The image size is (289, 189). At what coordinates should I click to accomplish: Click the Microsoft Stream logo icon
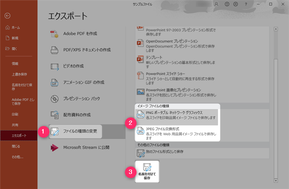[54, 148]
